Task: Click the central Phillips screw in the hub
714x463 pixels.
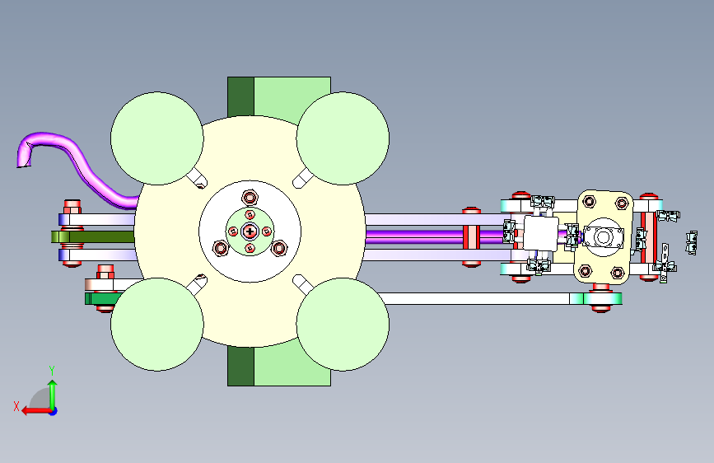Action: click(250, 231)
